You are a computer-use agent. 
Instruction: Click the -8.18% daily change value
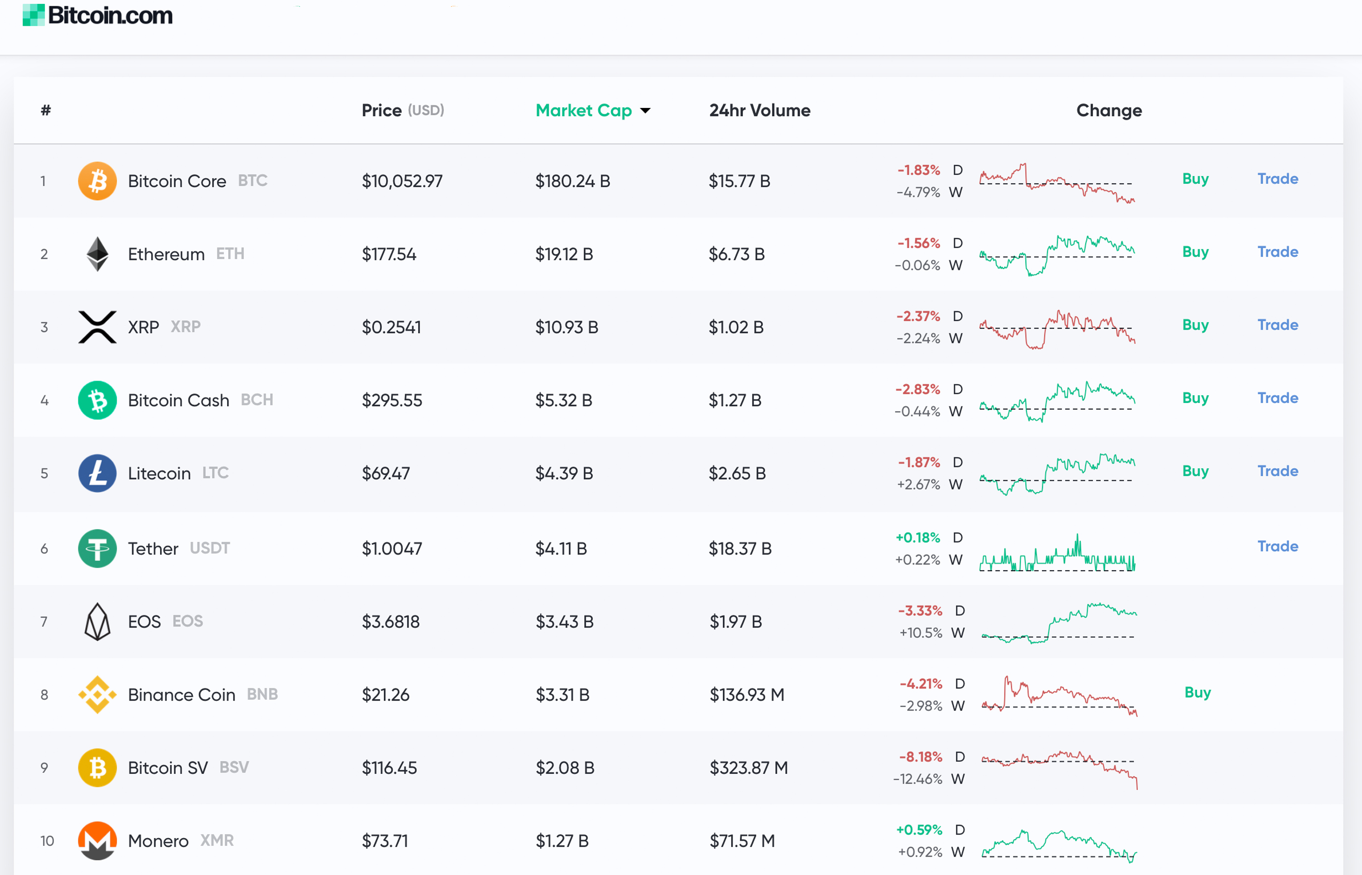(x=921, y=757)
